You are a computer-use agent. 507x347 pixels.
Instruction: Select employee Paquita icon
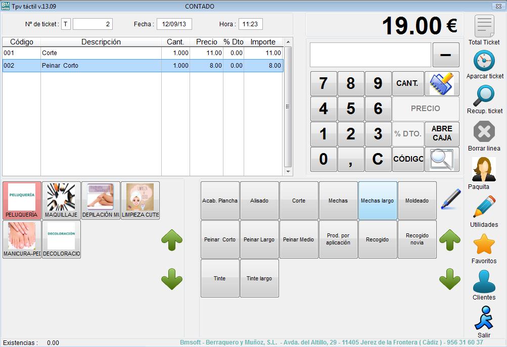coord(484,169)
